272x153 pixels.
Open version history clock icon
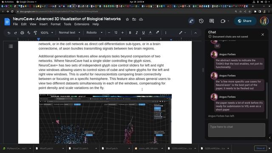tap(201, 21)
